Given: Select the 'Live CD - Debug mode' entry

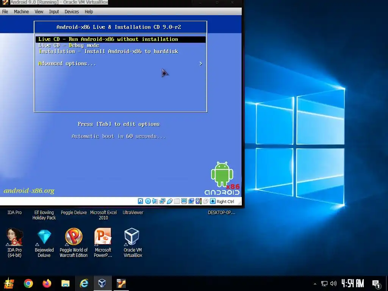Looking at the screenshot, I should coord(120,45).
